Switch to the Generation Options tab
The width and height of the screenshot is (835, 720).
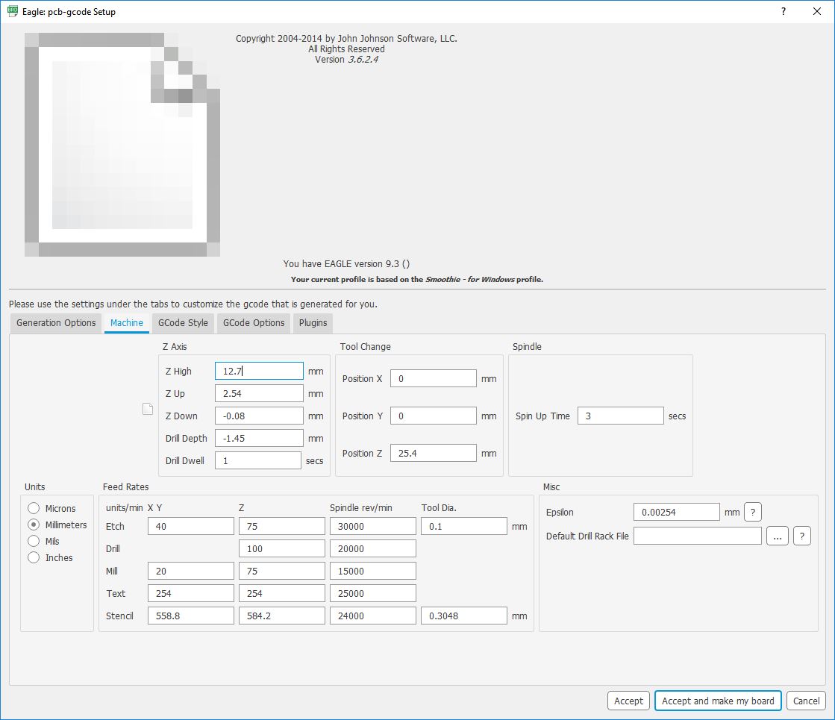point(56,323)
